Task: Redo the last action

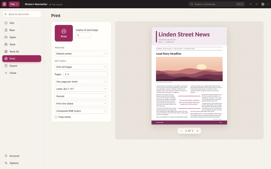Action: coord(257,4)
